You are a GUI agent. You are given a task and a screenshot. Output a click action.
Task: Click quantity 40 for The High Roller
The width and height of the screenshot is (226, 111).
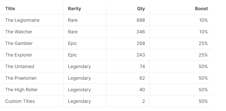pyautogui.click(x=142, y=90)
